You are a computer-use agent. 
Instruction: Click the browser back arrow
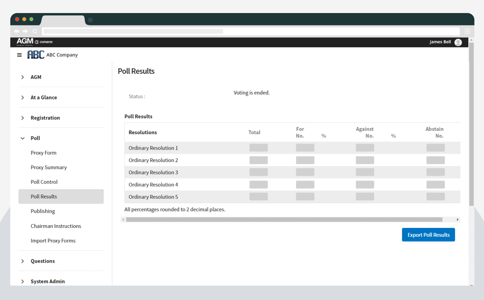(x=16, y=31)
